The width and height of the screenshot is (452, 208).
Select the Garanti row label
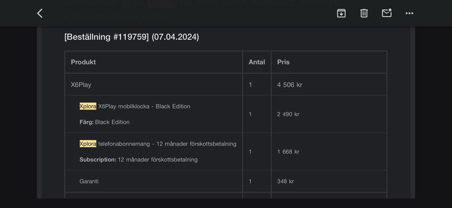[x=89, y=181]
